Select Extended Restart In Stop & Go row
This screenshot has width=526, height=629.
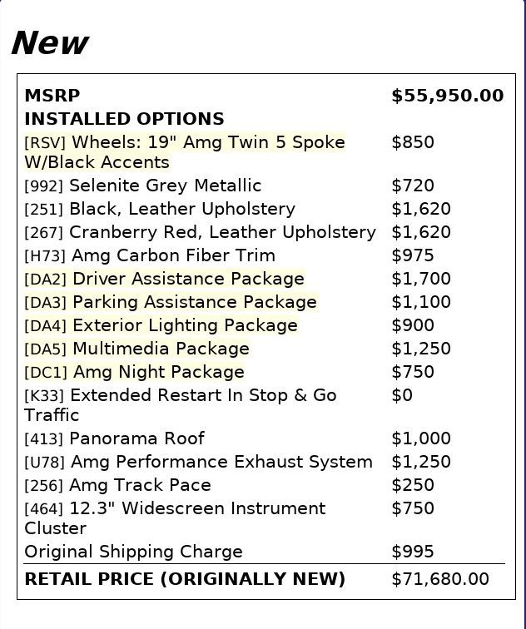265,405
